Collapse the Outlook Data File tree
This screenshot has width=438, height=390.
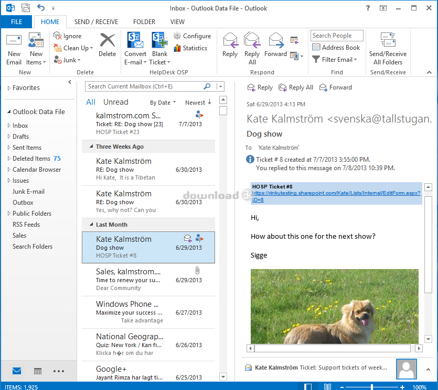click(x=9, y=112)
